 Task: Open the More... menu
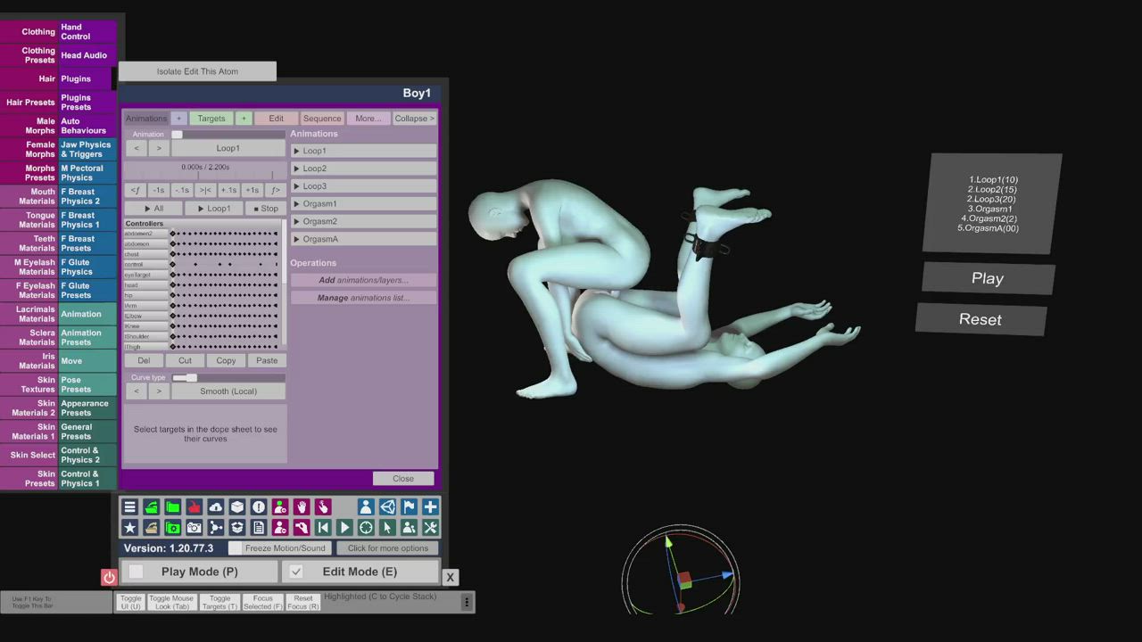point(368,119)
